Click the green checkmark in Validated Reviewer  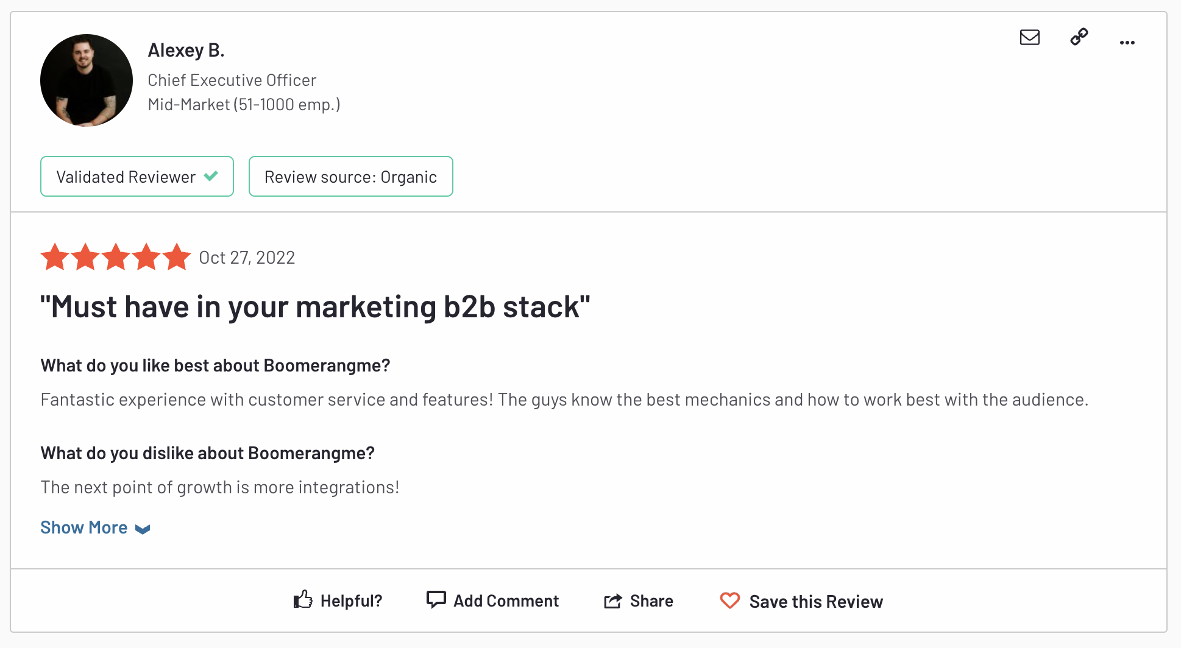tap(211, 176)
